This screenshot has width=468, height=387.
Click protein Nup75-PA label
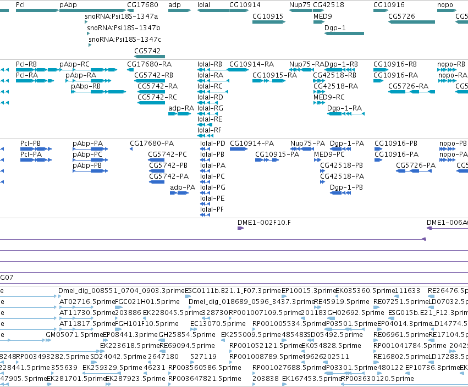coord(308,143)
